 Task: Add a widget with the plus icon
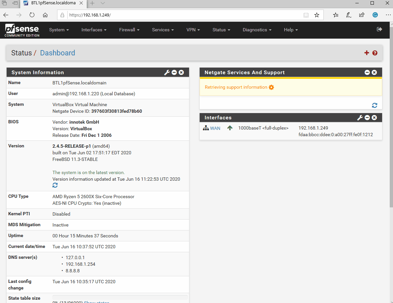tap(367, 53)
